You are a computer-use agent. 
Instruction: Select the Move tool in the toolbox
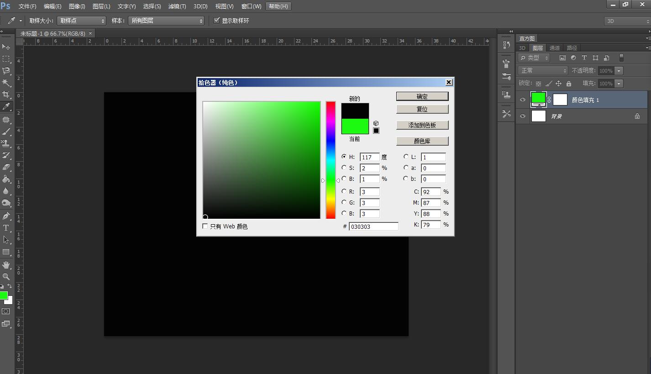(x=6, y=47)
